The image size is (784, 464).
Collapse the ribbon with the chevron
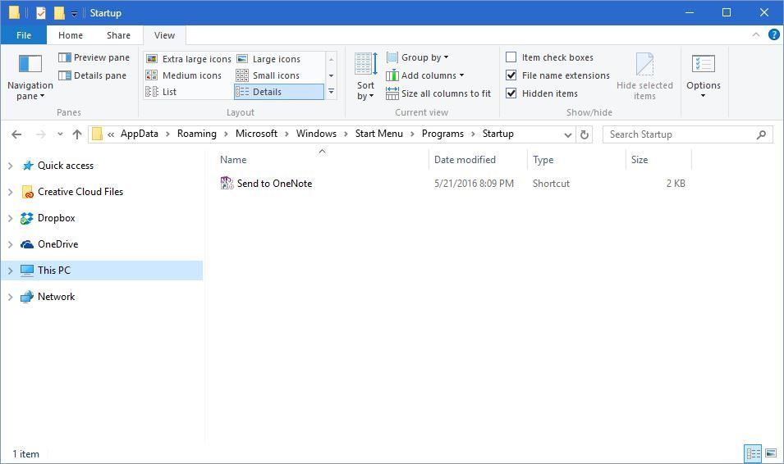(x=755, y=34)
